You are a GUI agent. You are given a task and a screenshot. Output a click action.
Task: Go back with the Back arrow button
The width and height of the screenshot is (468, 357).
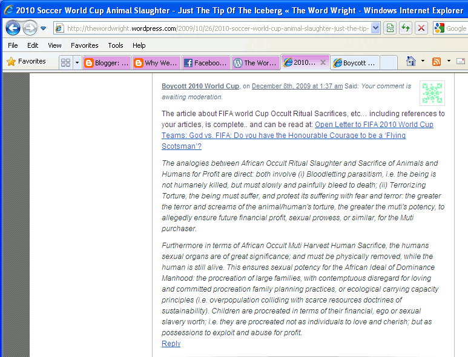(x=13, y=28)
